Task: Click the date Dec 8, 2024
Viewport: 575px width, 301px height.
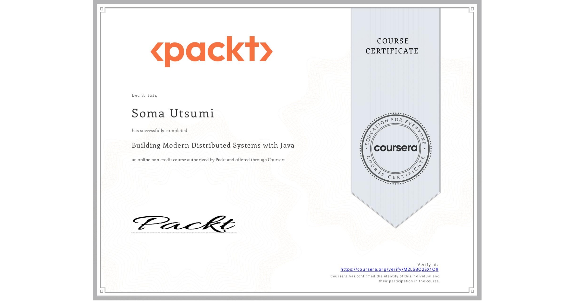Action: coord(144,95)
